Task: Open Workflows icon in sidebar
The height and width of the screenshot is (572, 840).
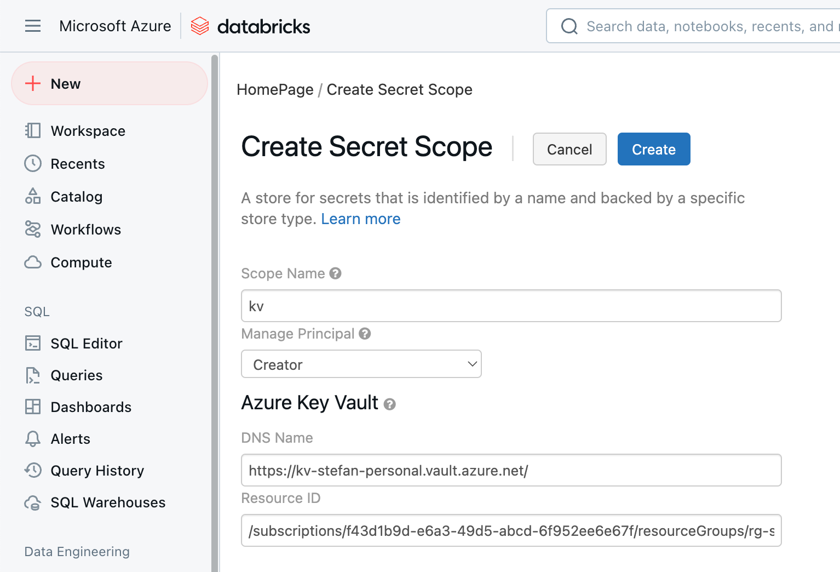Action: (x=33, y=229)
